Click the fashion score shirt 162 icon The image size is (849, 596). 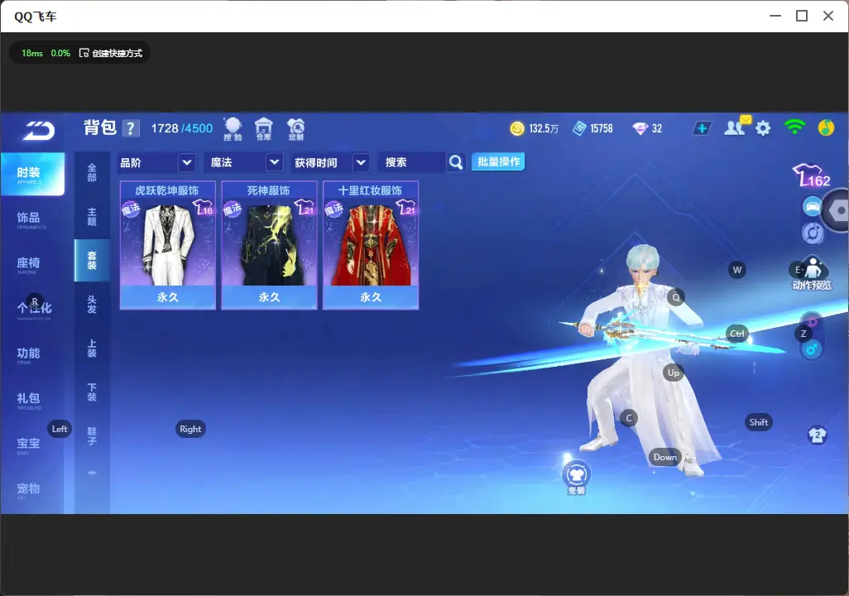point(812,175)
